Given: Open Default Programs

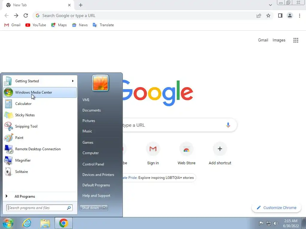Looking at the screenshot, I should [x=96, y=185].
